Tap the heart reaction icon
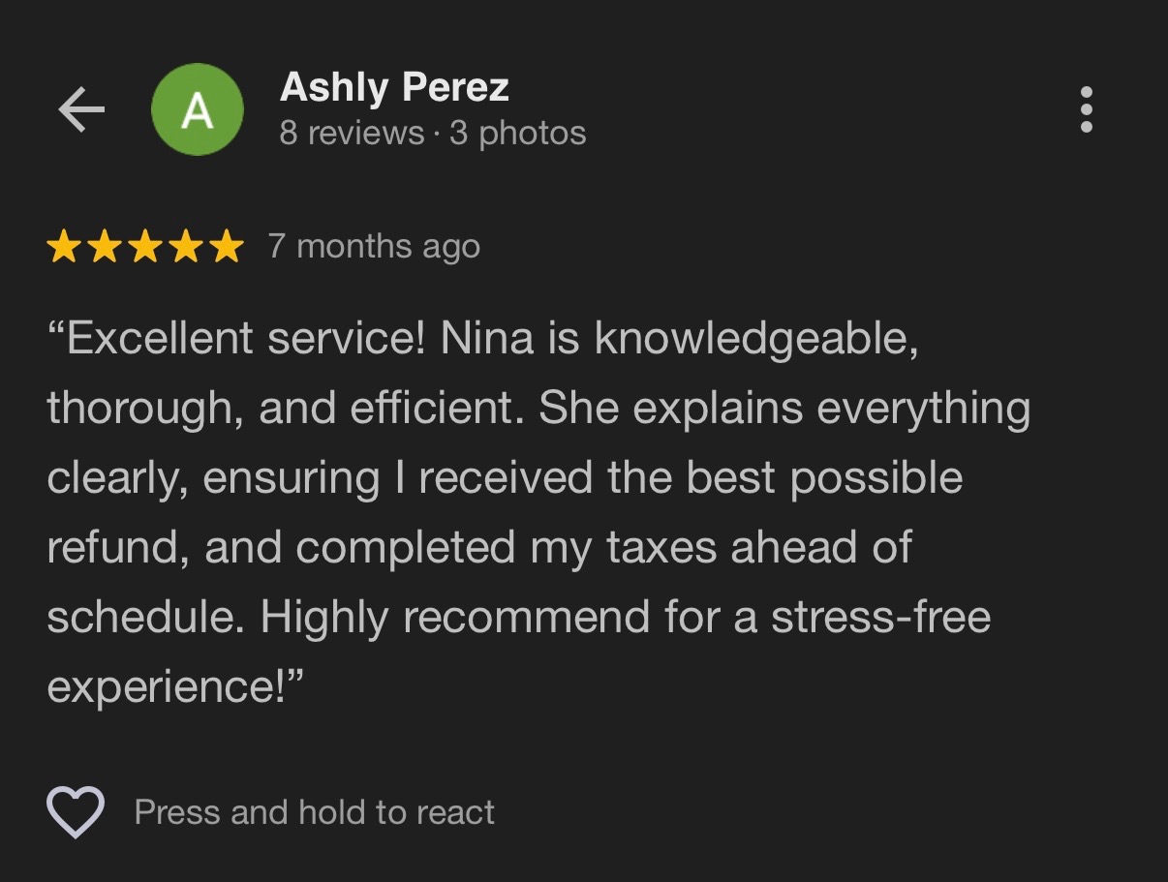1168x882 pixels. [76, 811]
